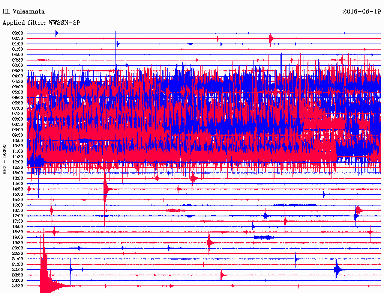Click the '01:00' time label
The width and height of the screenshot is (384, 293).
pos(18,44)
